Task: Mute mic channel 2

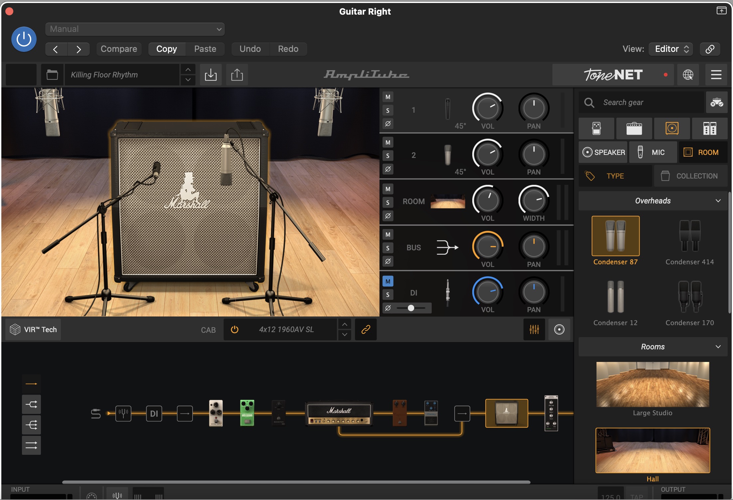Action: [388, 143]
